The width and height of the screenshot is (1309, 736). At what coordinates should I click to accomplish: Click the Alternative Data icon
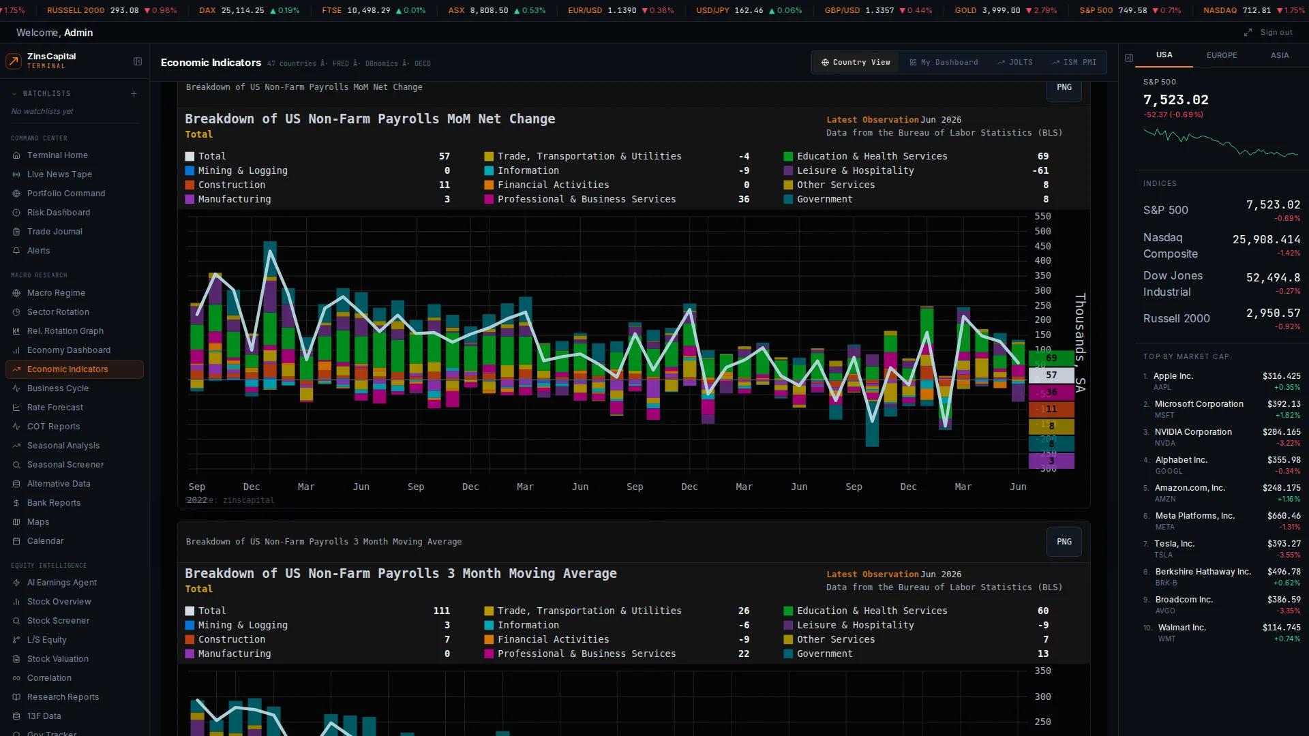[16, 484]
